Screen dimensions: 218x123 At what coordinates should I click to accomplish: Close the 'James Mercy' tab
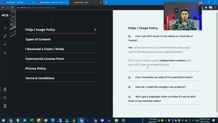point(67,2)
